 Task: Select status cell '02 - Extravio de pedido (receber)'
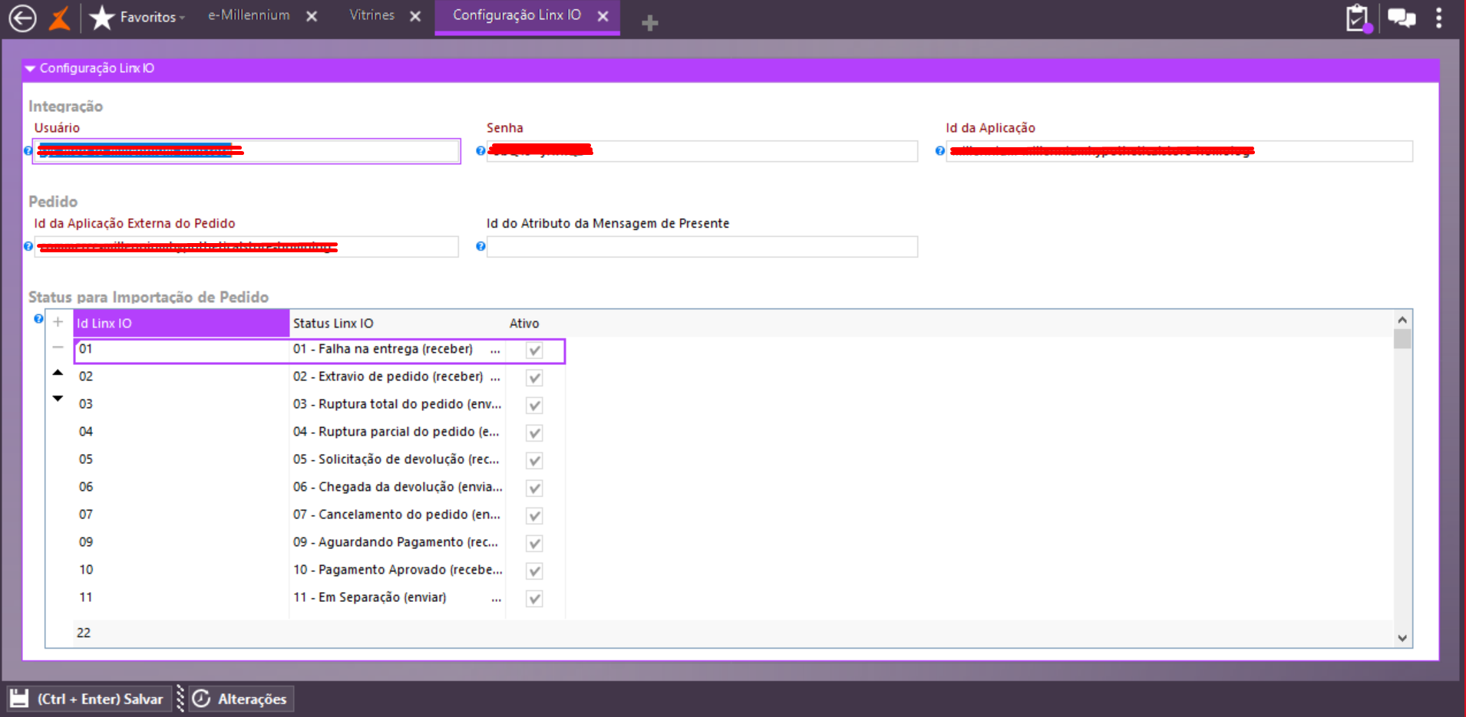coord(398,377)
